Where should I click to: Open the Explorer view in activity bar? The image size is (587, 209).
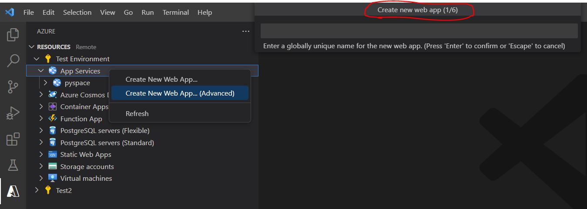pos(13,34)
